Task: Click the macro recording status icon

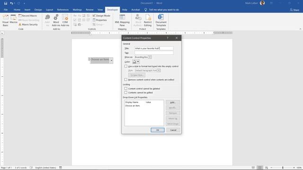Action: click(x=61, y=168)
